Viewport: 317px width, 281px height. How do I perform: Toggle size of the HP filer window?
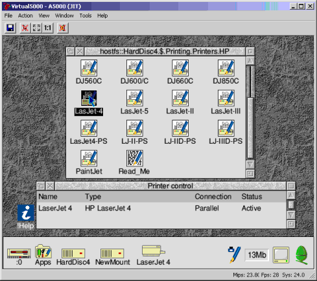[x=250, y=52]
